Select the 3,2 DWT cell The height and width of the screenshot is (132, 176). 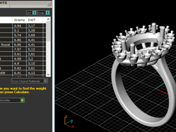tap(35, 59)
